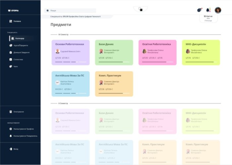The height and width of the screenshot is (165, 232).
Task: Click the Вихід logout icon
Action: 11,149
